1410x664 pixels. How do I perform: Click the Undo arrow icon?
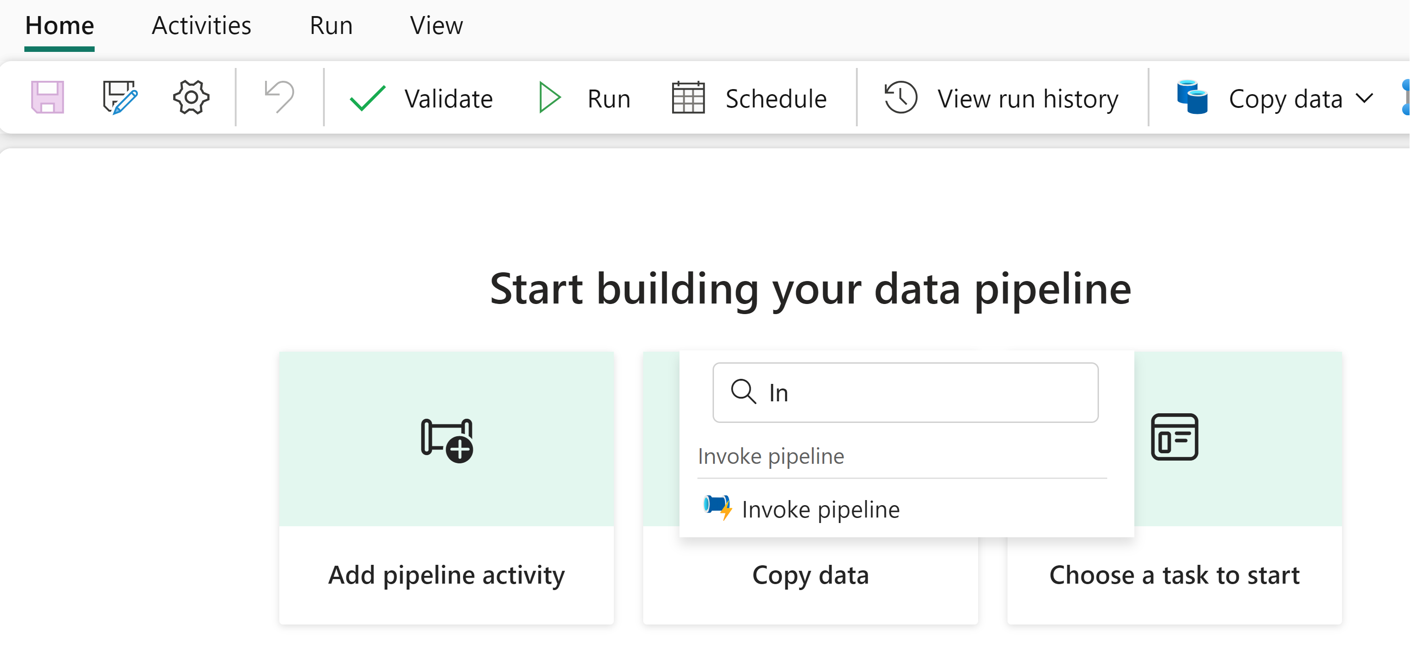click(280, 97)
